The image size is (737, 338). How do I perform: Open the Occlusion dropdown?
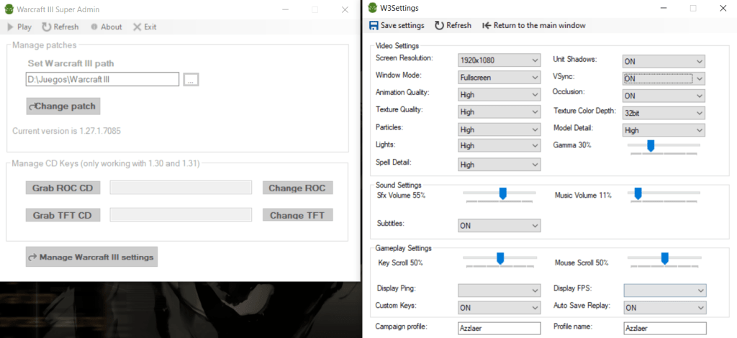click(664, 96)
